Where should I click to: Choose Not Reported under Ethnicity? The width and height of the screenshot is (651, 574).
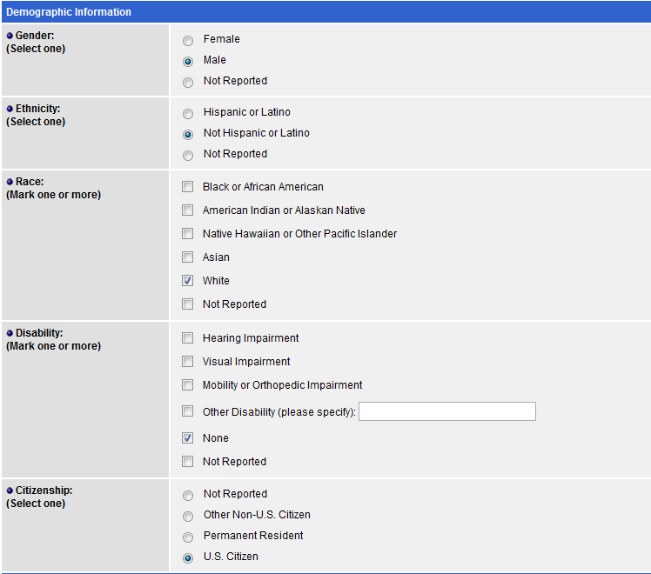(x=188, y=156)
